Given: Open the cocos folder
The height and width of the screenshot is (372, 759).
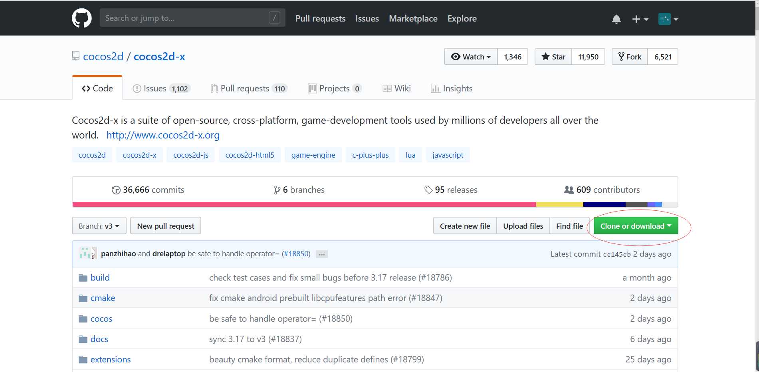Looking at the screenshot, I should pyautogui.click(x=101, y=319).
